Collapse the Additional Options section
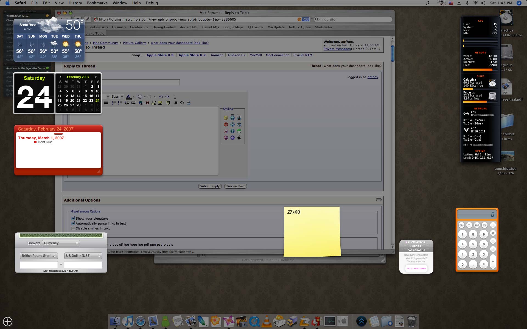The image size is (527, 329). pos(379,200)
